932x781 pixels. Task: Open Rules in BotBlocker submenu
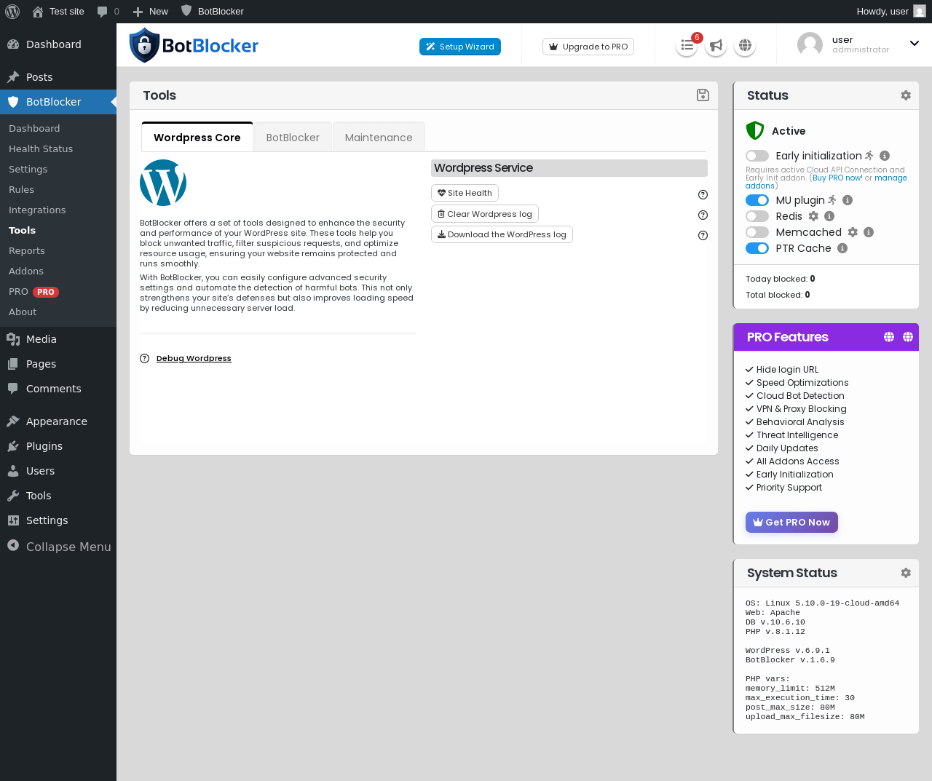tap(22, 189)
